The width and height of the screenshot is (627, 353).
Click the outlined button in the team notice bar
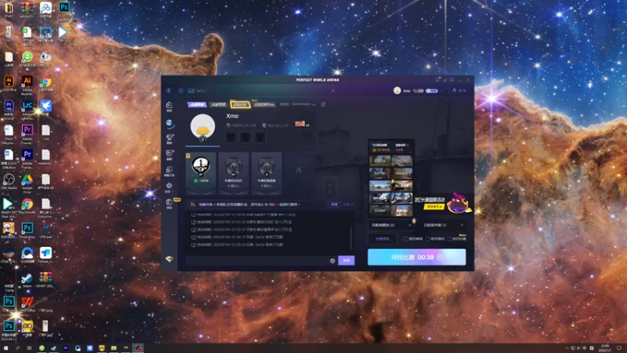tap(334, 205)
